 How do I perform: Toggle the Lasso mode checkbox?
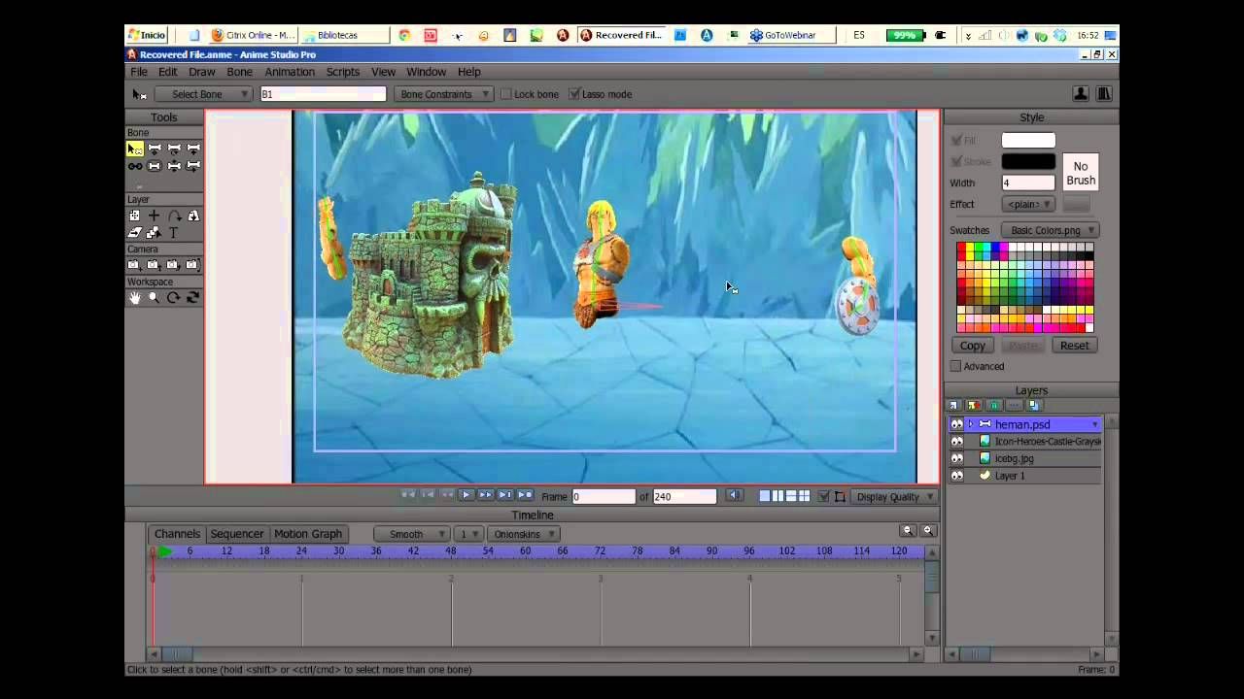pyautogui.click(x=574, y=94)
